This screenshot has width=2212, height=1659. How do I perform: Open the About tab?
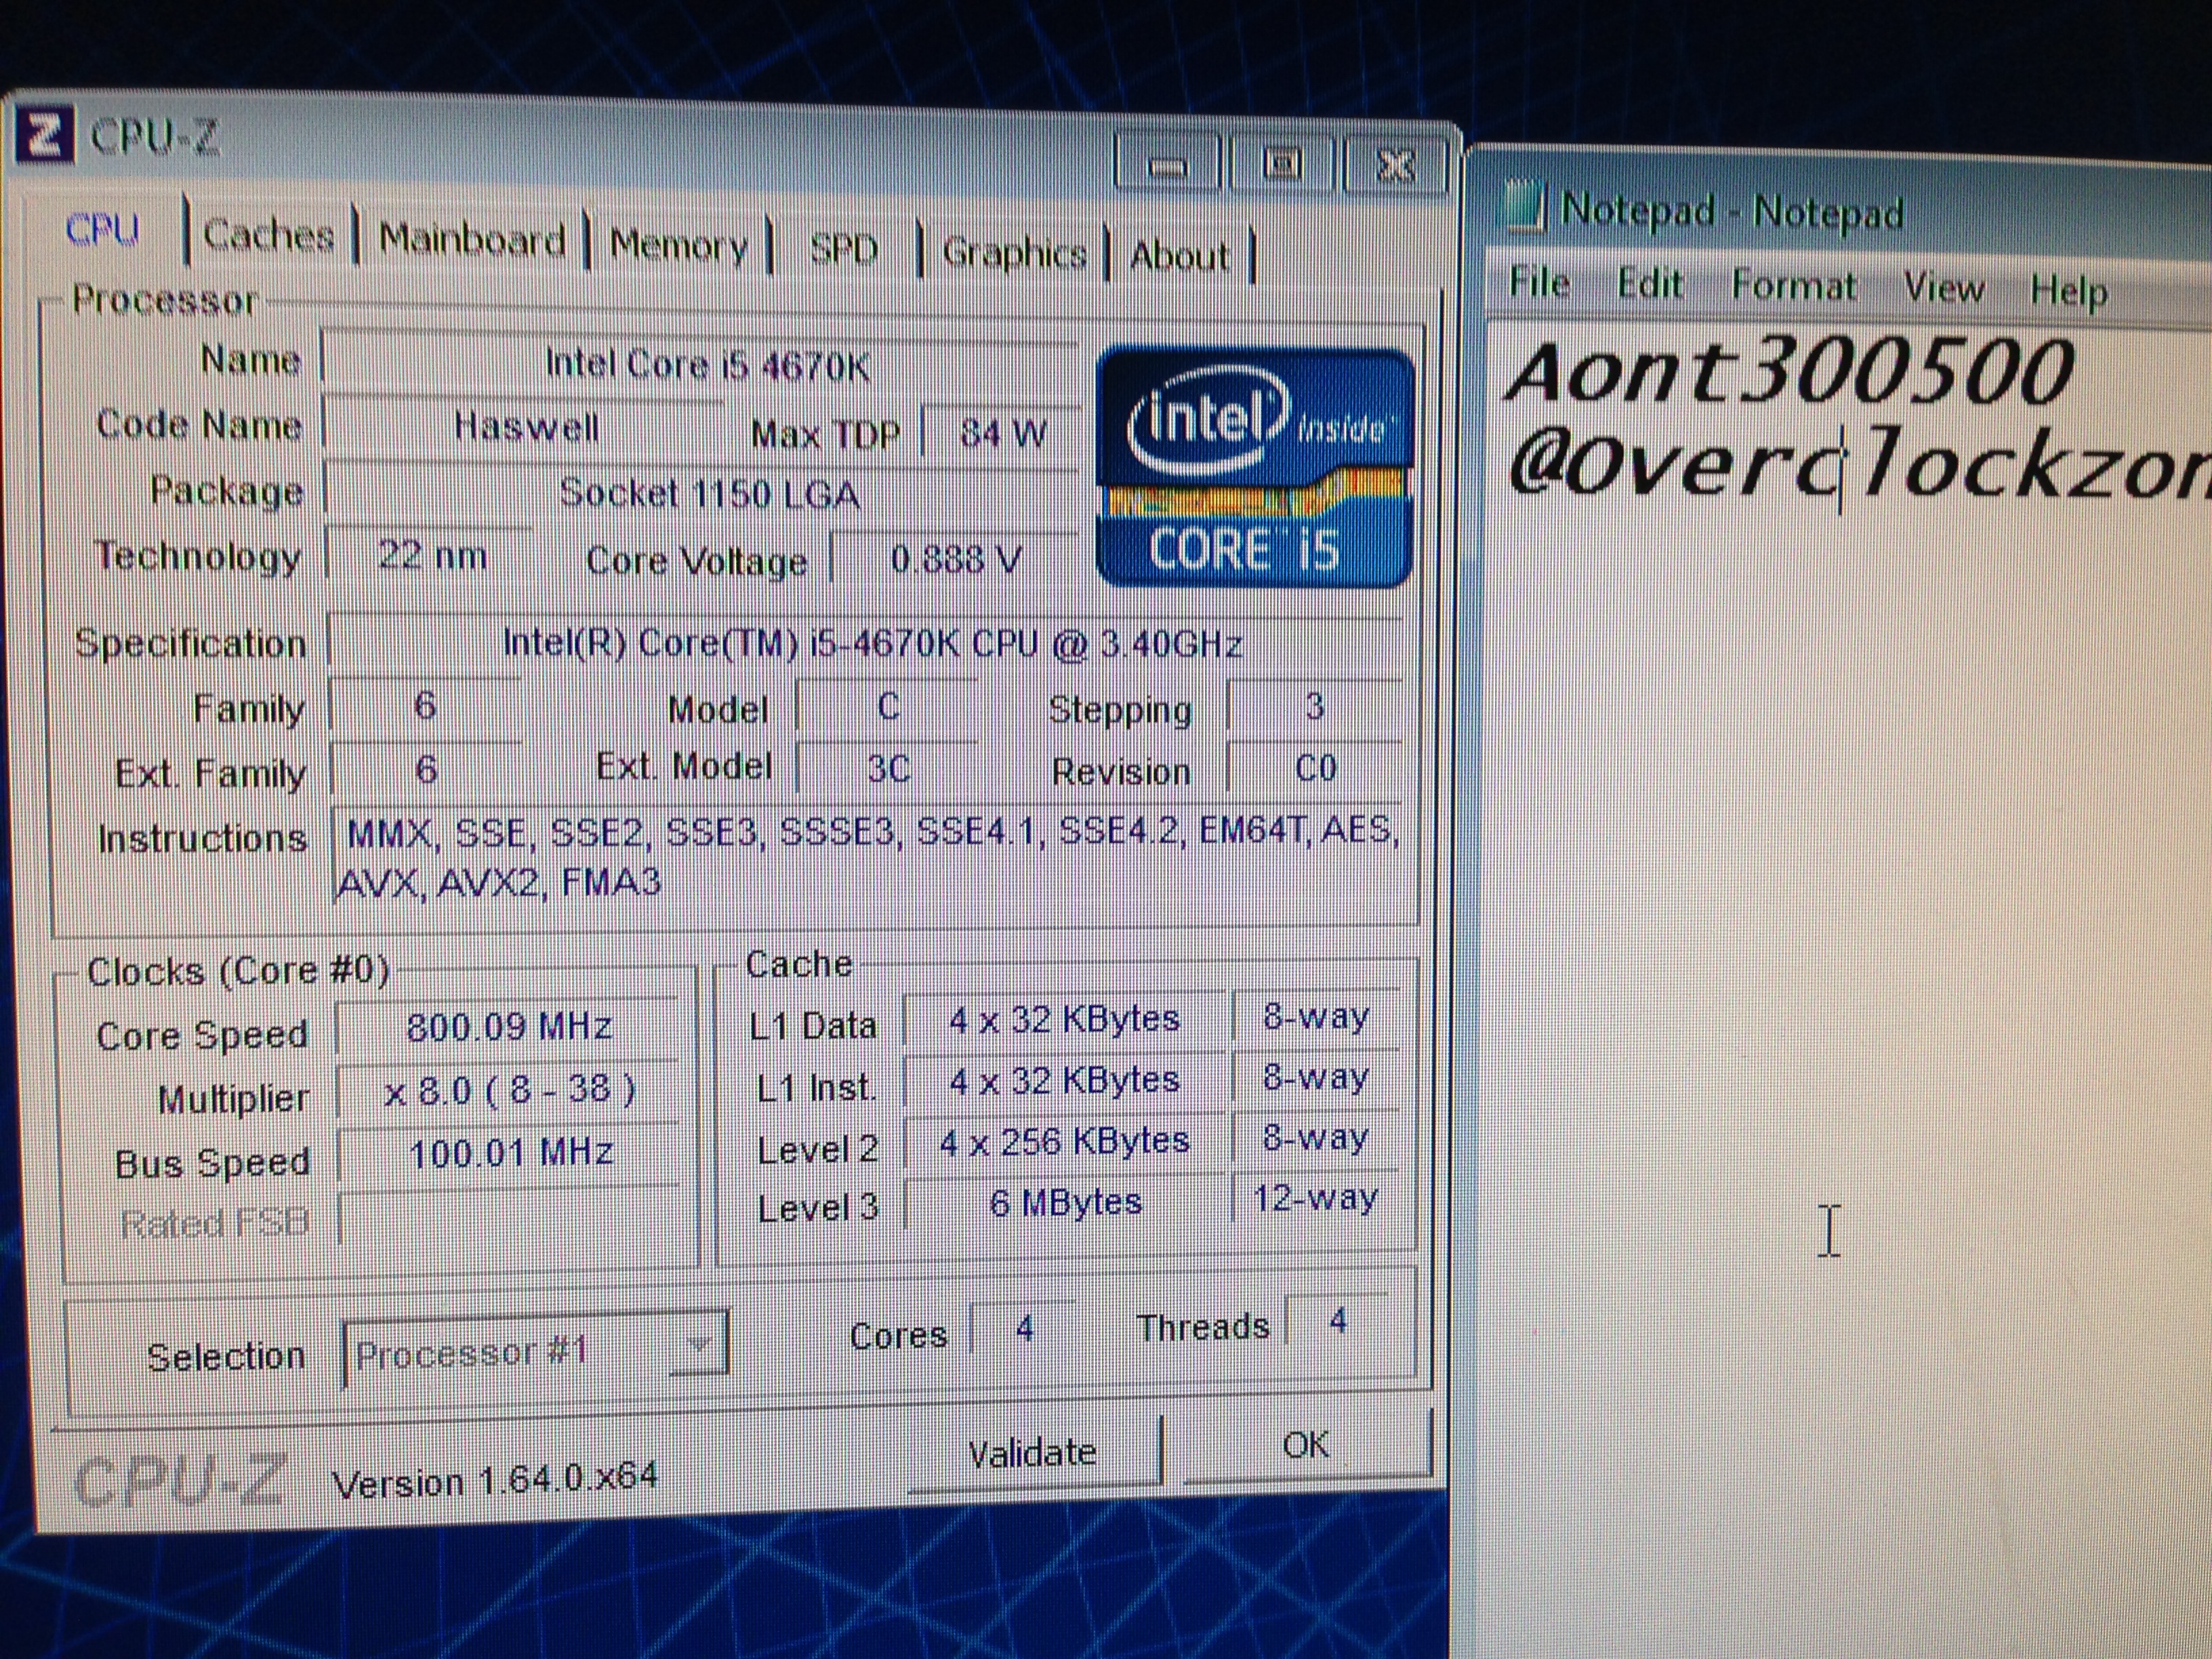1178,257
